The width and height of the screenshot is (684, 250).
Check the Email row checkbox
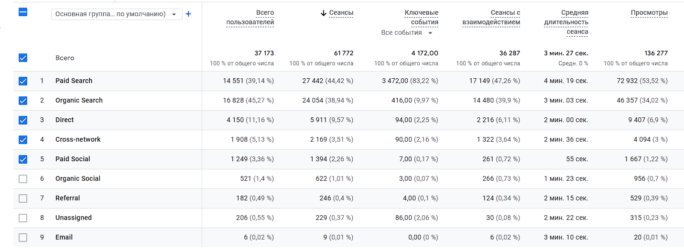point(23,238)
